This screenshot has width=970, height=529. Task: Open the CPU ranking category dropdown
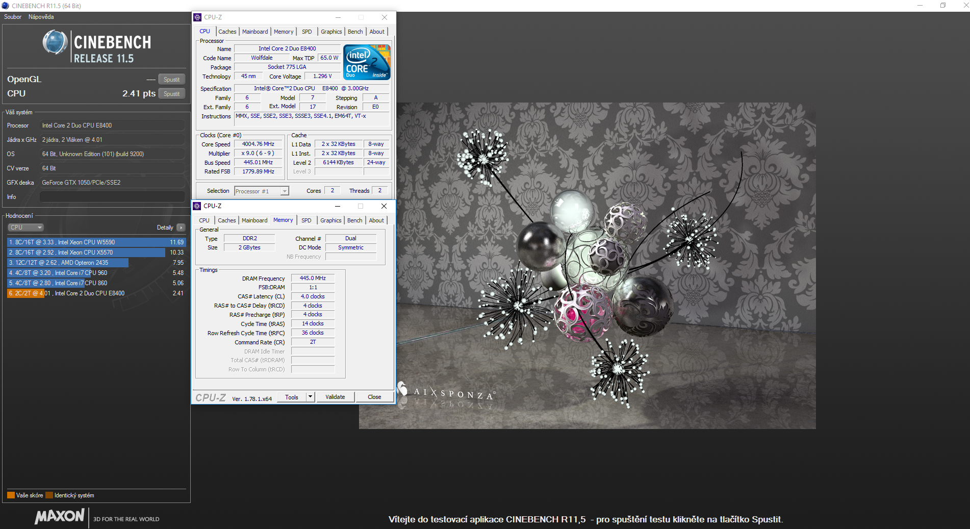(25, 228)
